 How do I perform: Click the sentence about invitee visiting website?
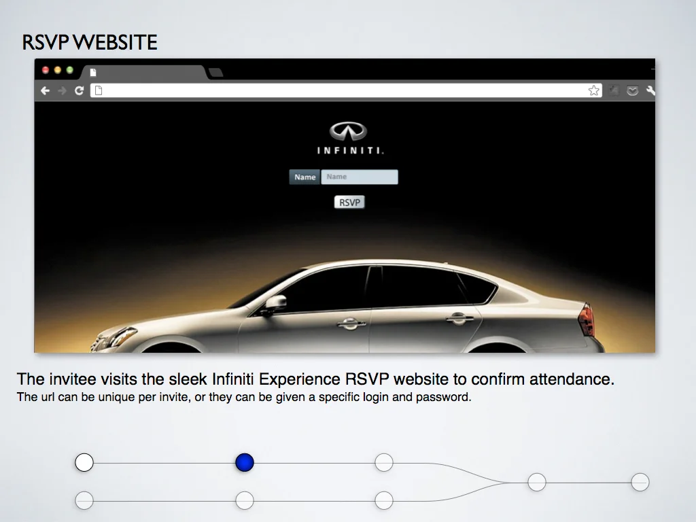315,379
